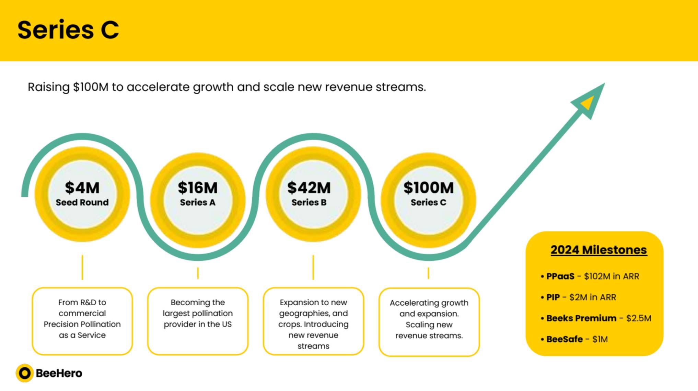Click the "Beeks Premium – $2.5M" line
Screen dimensions: 698x391
coord(596,318)
